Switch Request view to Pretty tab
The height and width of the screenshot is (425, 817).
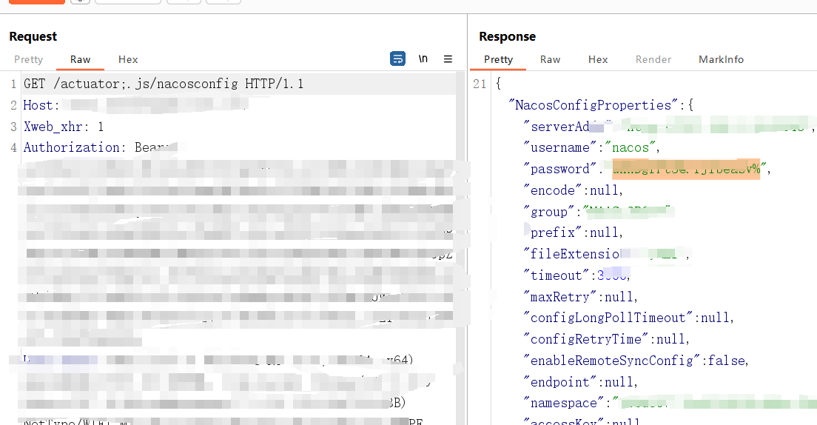(29, 59)
